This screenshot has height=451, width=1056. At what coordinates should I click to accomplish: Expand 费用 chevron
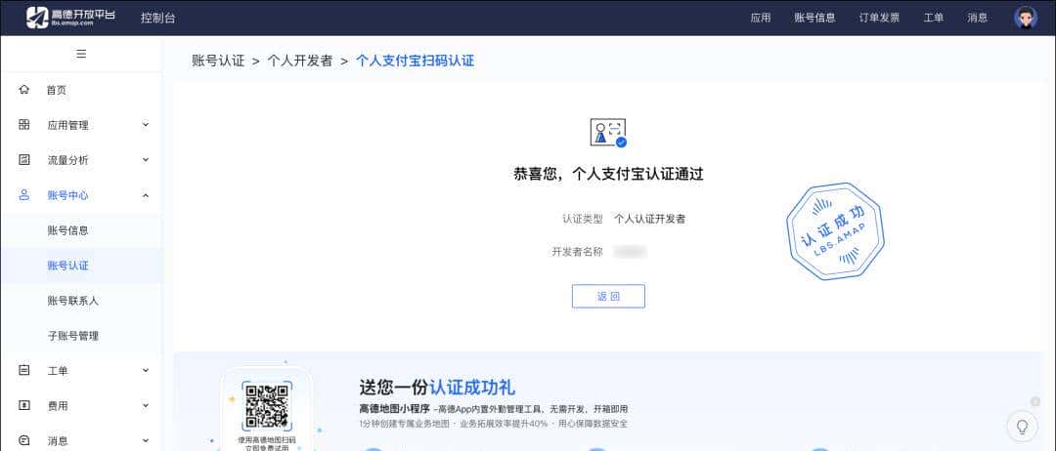coord(146,406)
